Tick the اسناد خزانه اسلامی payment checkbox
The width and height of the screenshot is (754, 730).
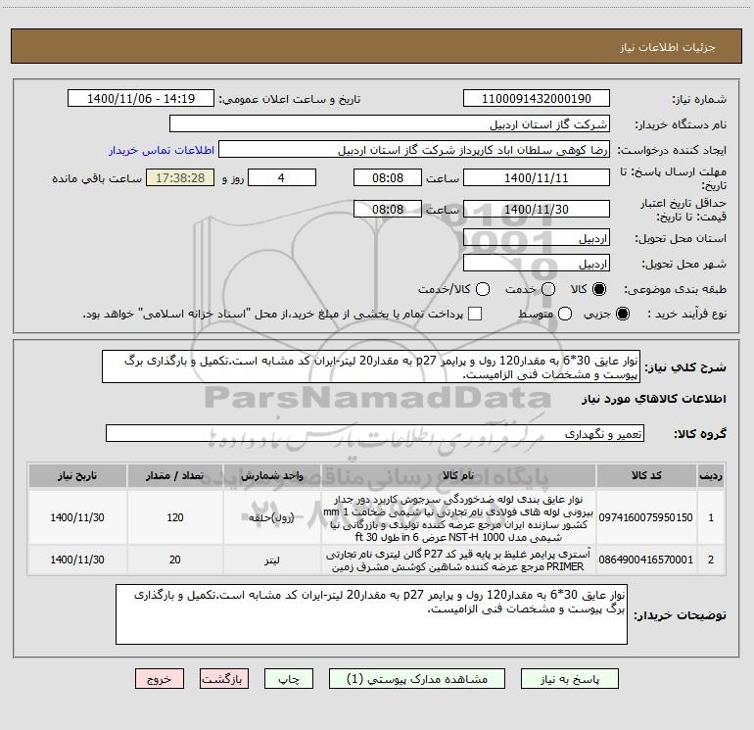(475, 314)
